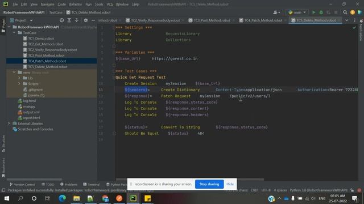364x204 pixels.
Task: Expand the Lib folder
Action: point(19,78)
